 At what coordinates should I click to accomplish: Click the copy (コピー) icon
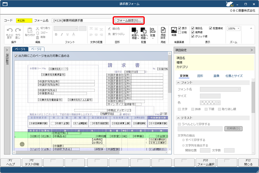pos(38,33)
